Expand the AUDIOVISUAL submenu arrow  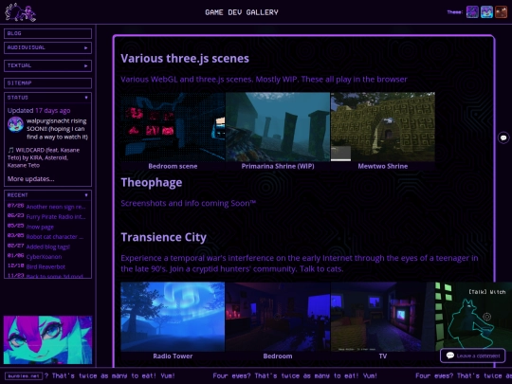click(86, 47)
